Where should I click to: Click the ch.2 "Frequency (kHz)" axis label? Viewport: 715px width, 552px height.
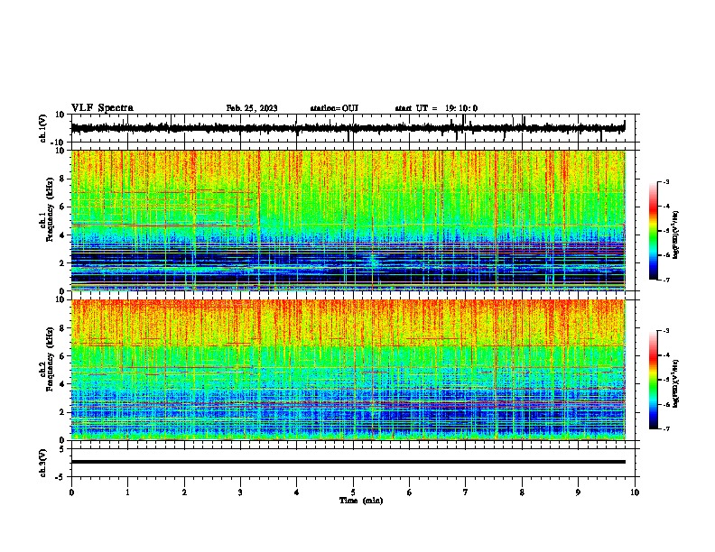(50, 359)
